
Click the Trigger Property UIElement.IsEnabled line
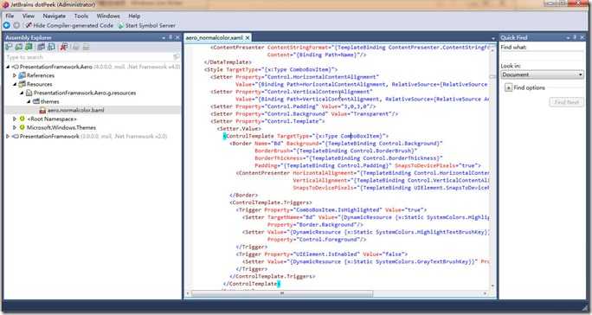coord(322,254)
